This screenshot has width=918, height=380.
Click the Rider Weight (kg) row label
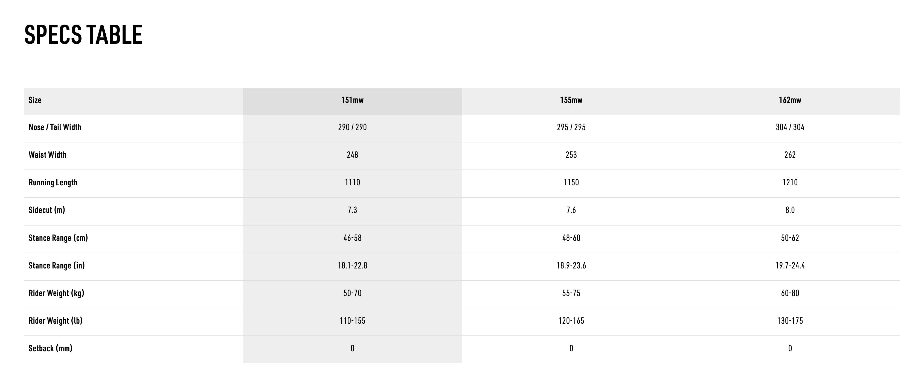(56, 293)
